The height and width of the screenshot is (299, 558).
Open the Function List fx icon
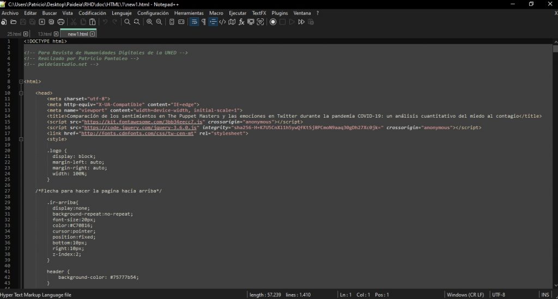241,22
